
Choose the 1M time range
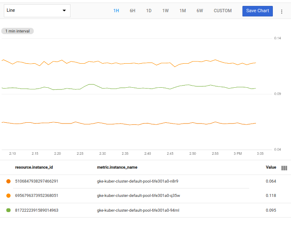coord(182,11)
